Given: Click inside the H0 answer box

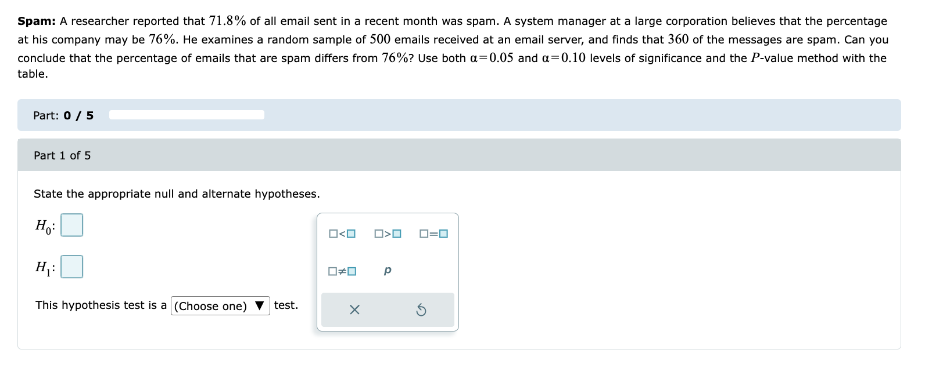Looking at the screenshot, I should (x=71, y=225).
